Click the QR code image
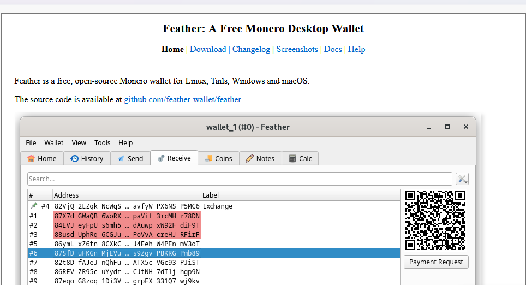Screen dimensions: 526x285 (435, 220)
